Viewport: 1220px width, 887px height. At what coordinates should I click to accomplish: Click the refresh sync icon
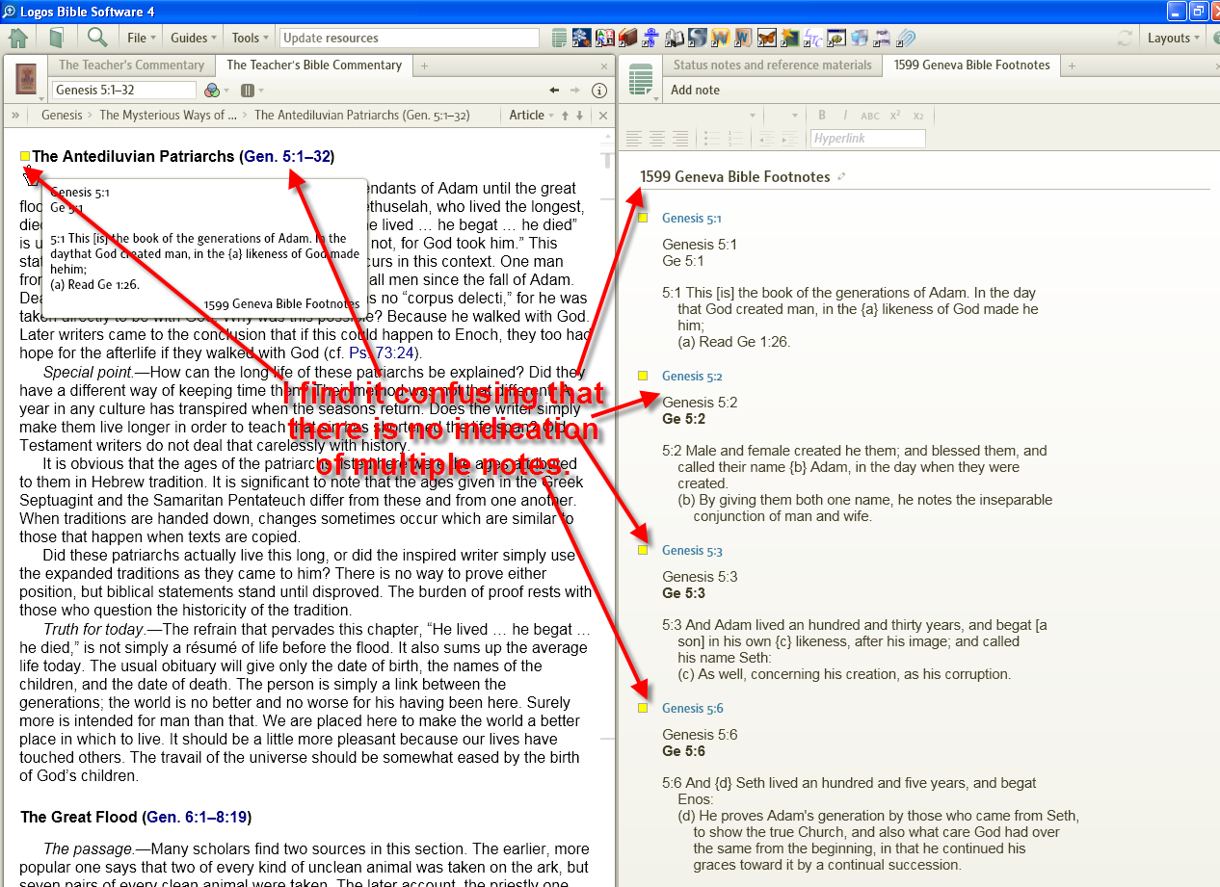click(x=1125, y=39)
